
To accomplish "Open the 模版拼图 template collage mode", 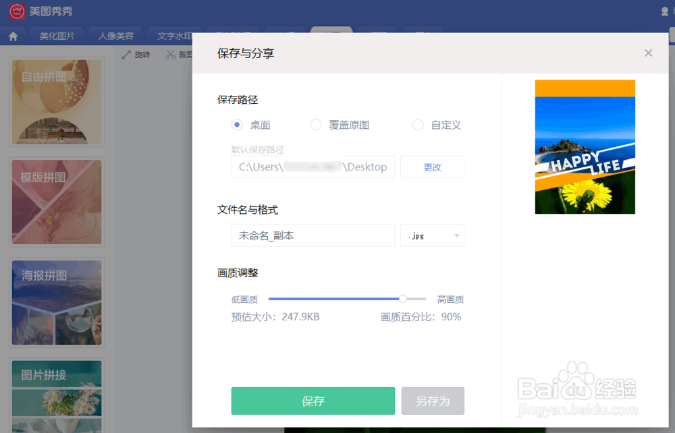I will 56,202.
